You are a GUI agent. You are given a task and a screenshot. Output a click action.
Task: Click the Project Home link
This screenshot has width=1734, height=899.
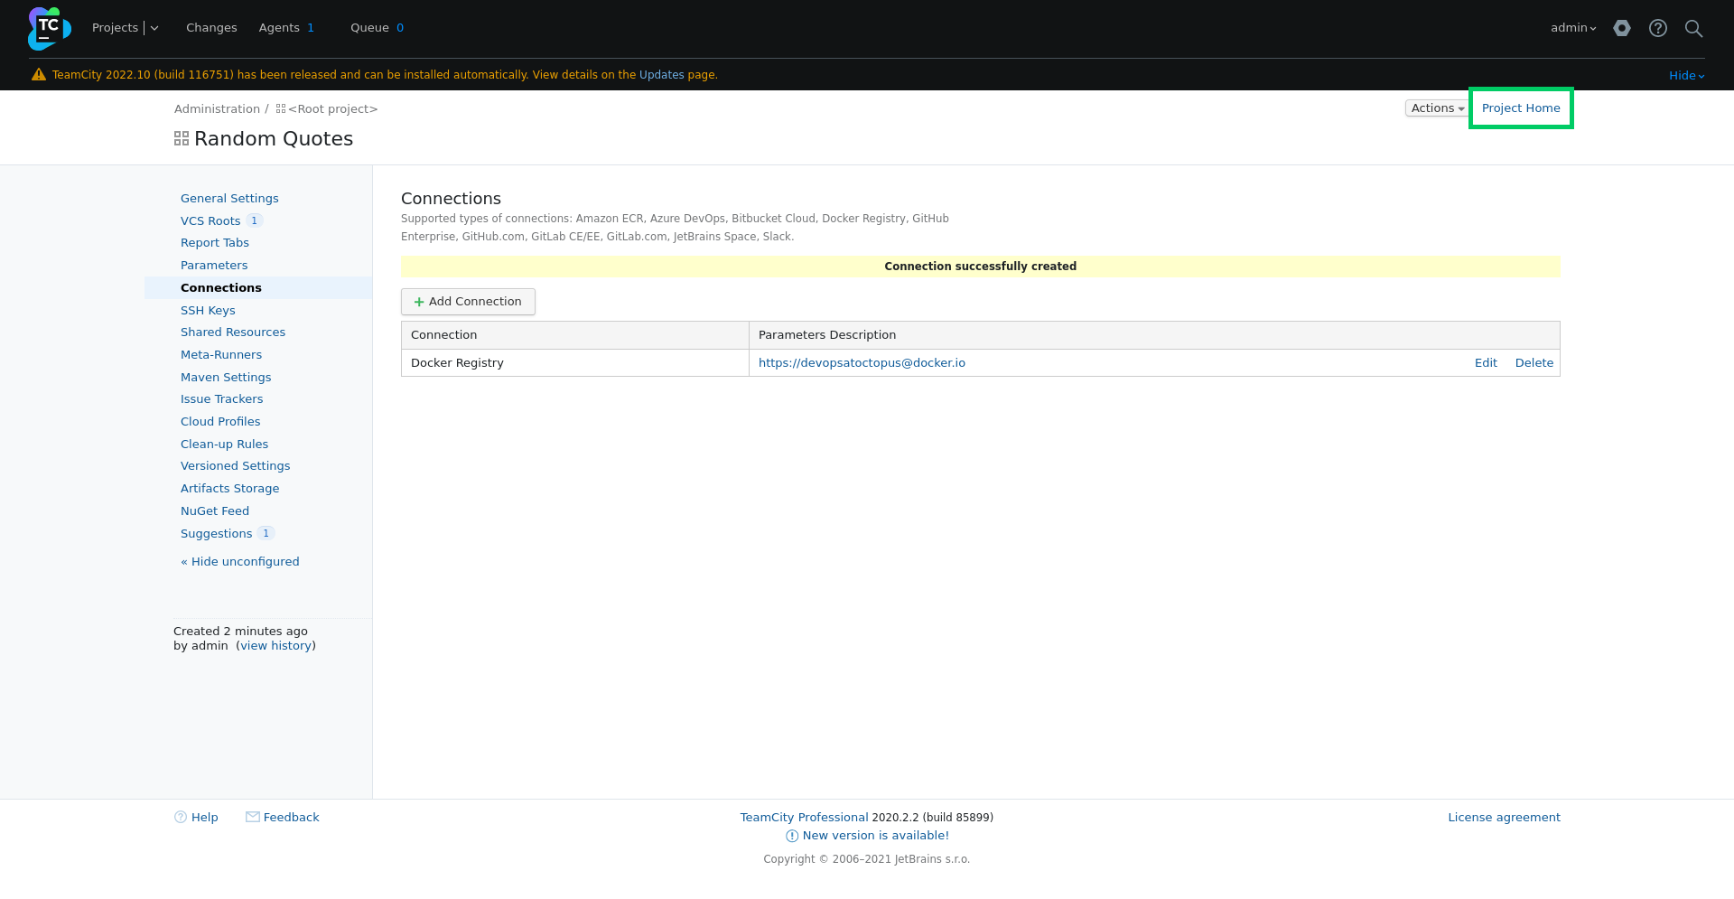(x=1521, y=108)
